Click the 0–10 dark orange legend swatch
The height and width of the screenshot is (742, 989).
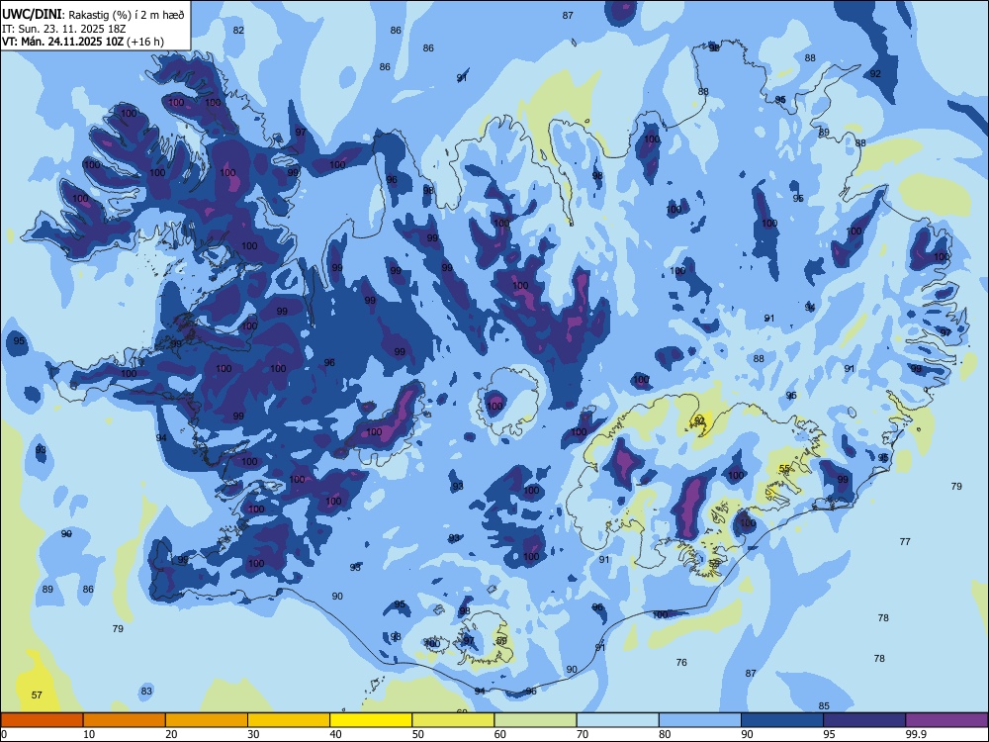(42, 720)
